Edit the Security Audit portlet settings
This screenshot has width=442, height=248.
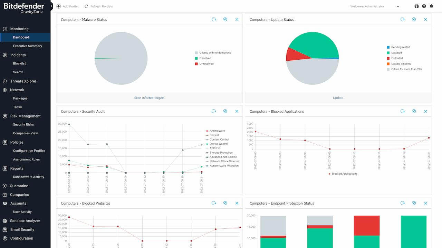click(x=225, y=111)
